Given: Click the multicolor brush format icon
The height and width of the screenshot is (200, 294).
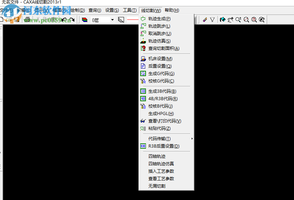Looking at the screenshot, I should (x=205, y=19).
